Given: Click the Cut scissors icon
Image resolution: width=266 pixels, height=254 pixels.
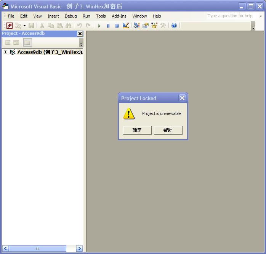Looking at the screenshot, I should [42, 26].
